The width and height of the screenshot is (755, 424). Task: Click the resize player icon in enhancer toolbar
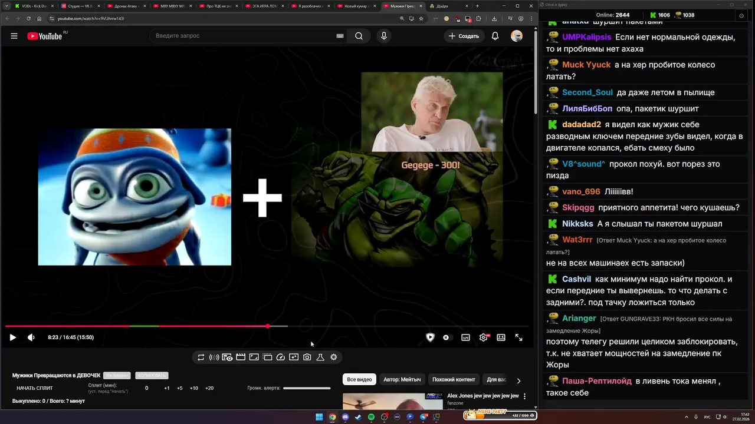tap(254, 357)
